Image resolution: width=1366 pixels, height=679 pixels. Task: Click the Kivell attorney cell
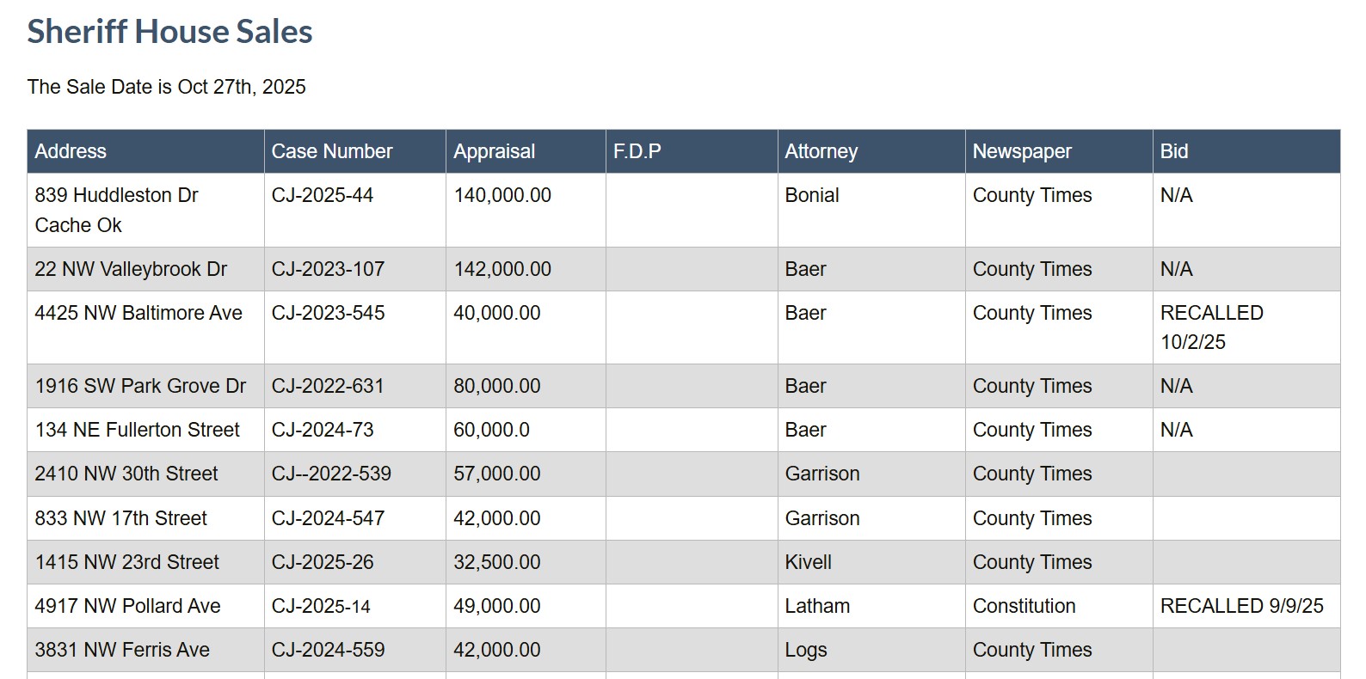pos(871,562)
